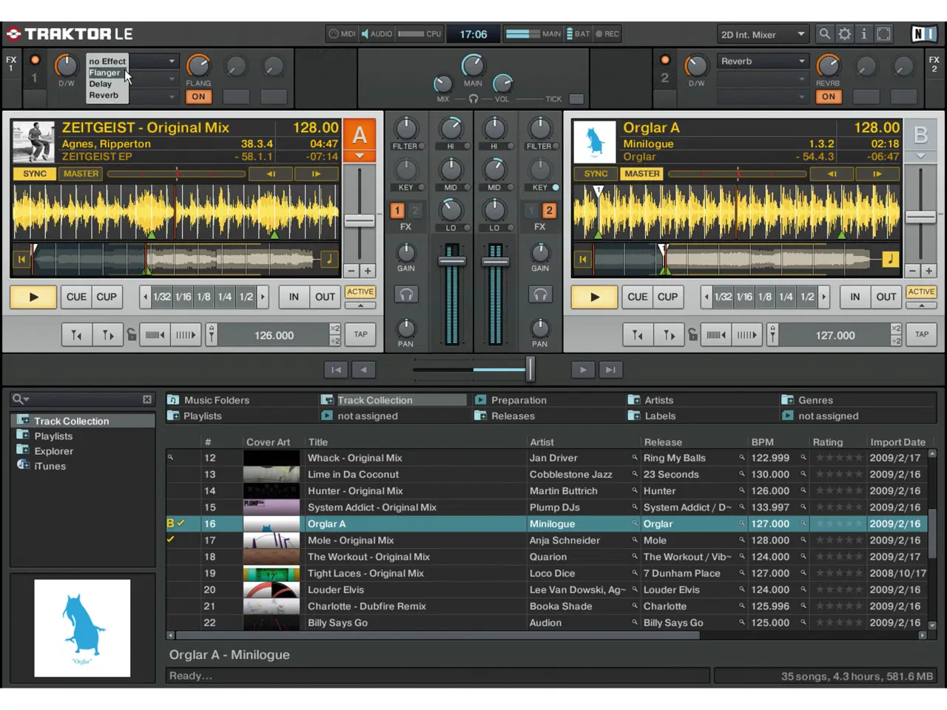This screenshot has height=710, width=947.
Task: Toggle deck B loop ACTIVE button
Action: (921, 292)
